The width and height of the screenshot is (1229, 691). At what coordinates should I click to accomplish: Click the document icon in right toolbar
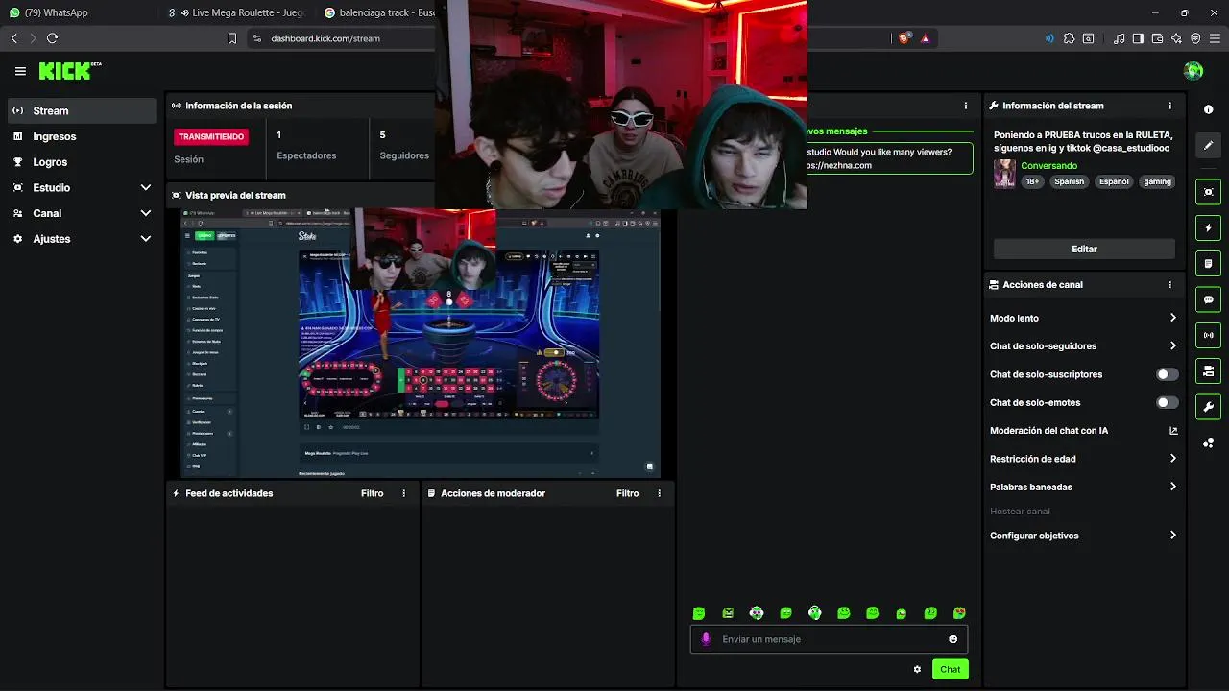[1208, 264]
